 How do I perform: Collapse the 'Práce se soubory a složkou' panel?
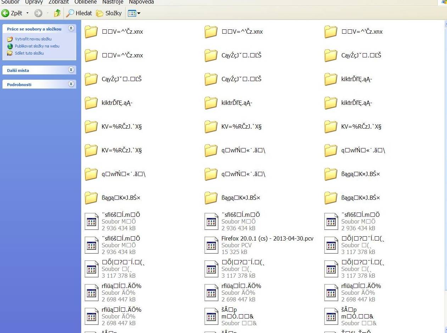[x=71, y=28]
